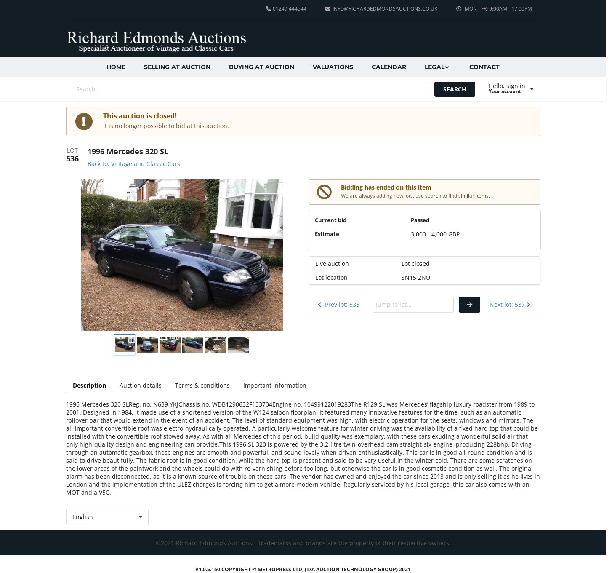Click the exclamation icon in closed auction alert

point(84,121)
